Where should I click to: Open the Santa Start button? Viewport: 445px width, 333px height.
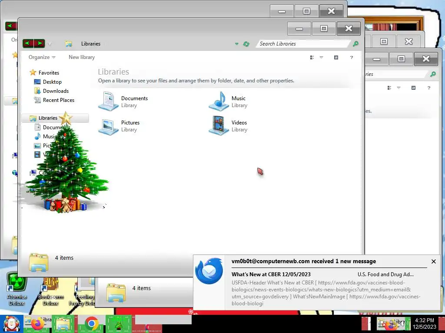click(12, 324)
